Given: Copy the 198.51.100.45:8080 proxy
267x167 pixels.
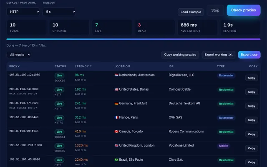Looking at the screenshot, I should coord(252,162).
